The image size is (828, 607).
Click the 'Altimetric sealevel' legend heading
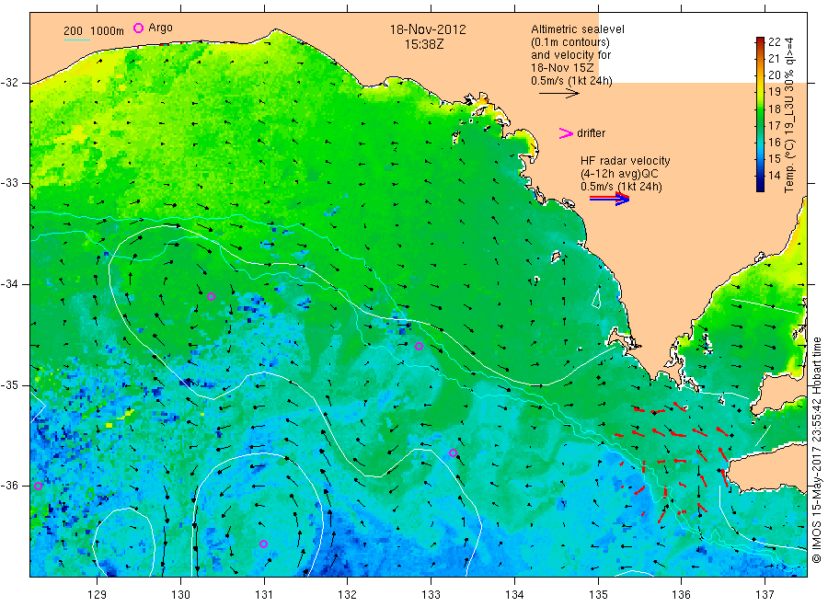[x=578, y=29]
